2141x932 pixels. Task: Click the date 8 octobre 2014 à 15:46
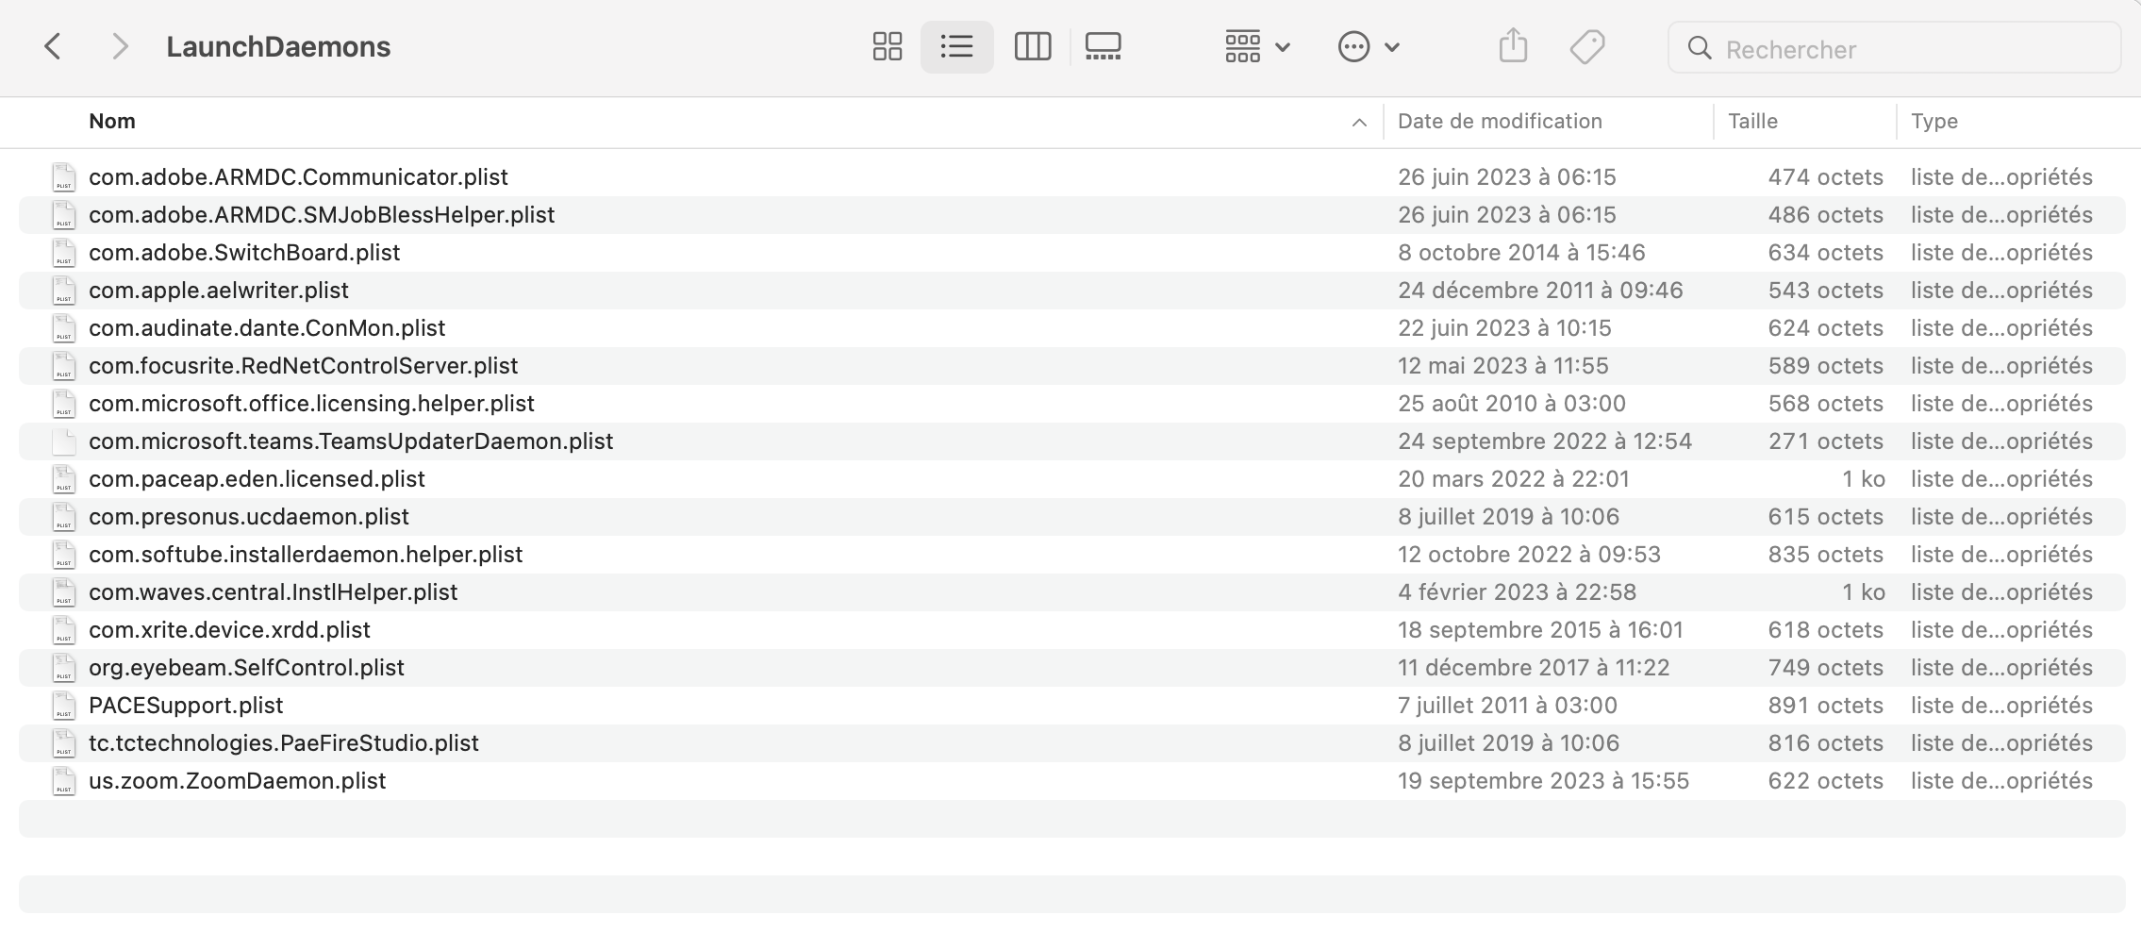1521,252
